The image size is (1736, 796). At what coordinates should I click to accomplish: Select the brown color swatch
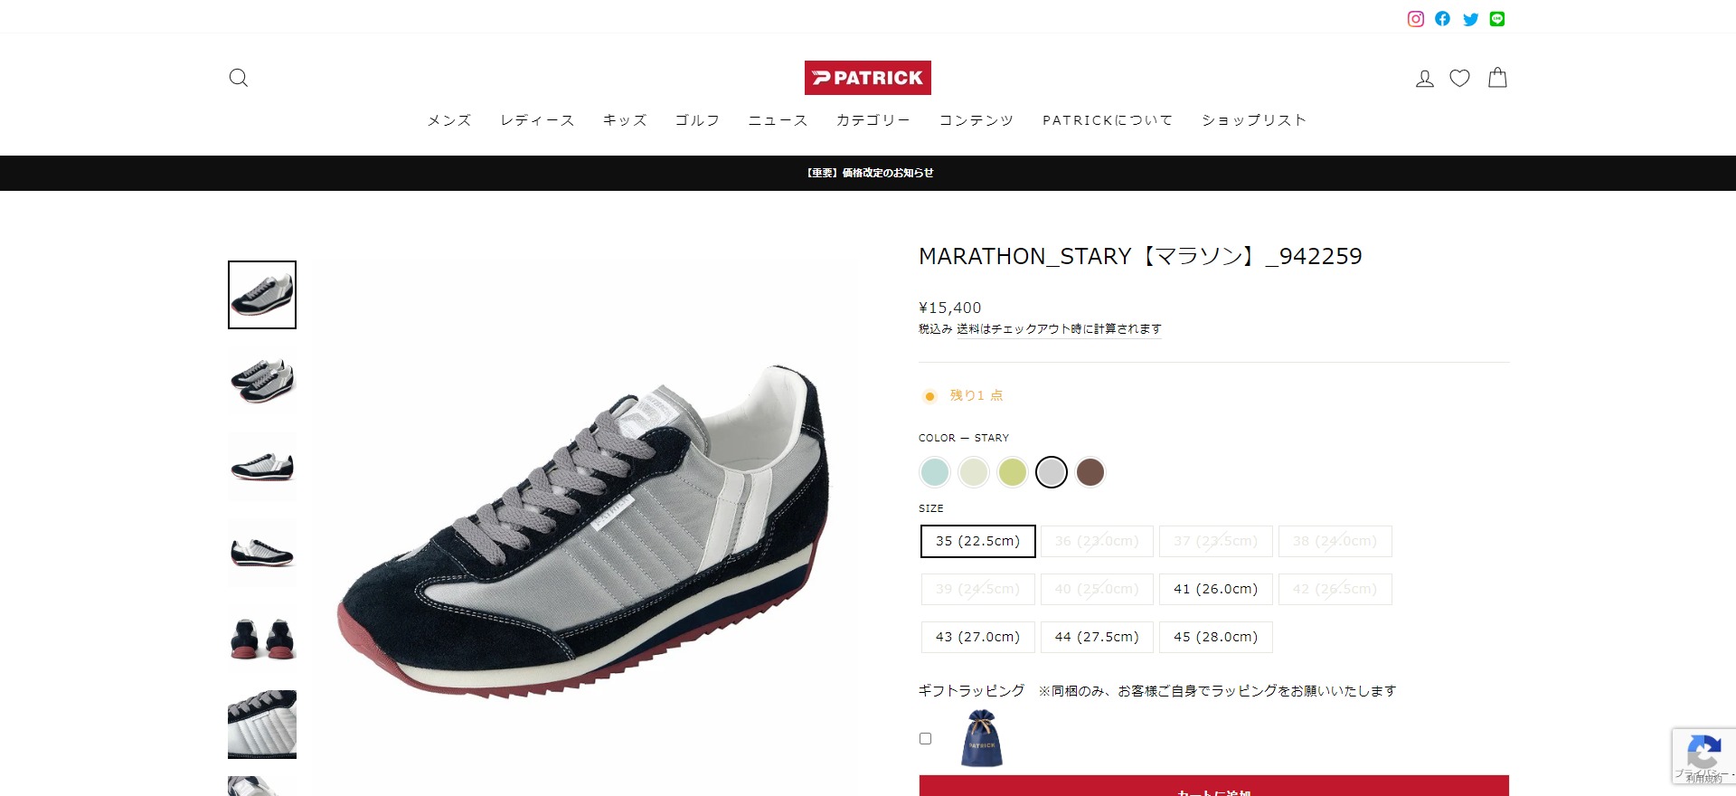click(1090, 472)
